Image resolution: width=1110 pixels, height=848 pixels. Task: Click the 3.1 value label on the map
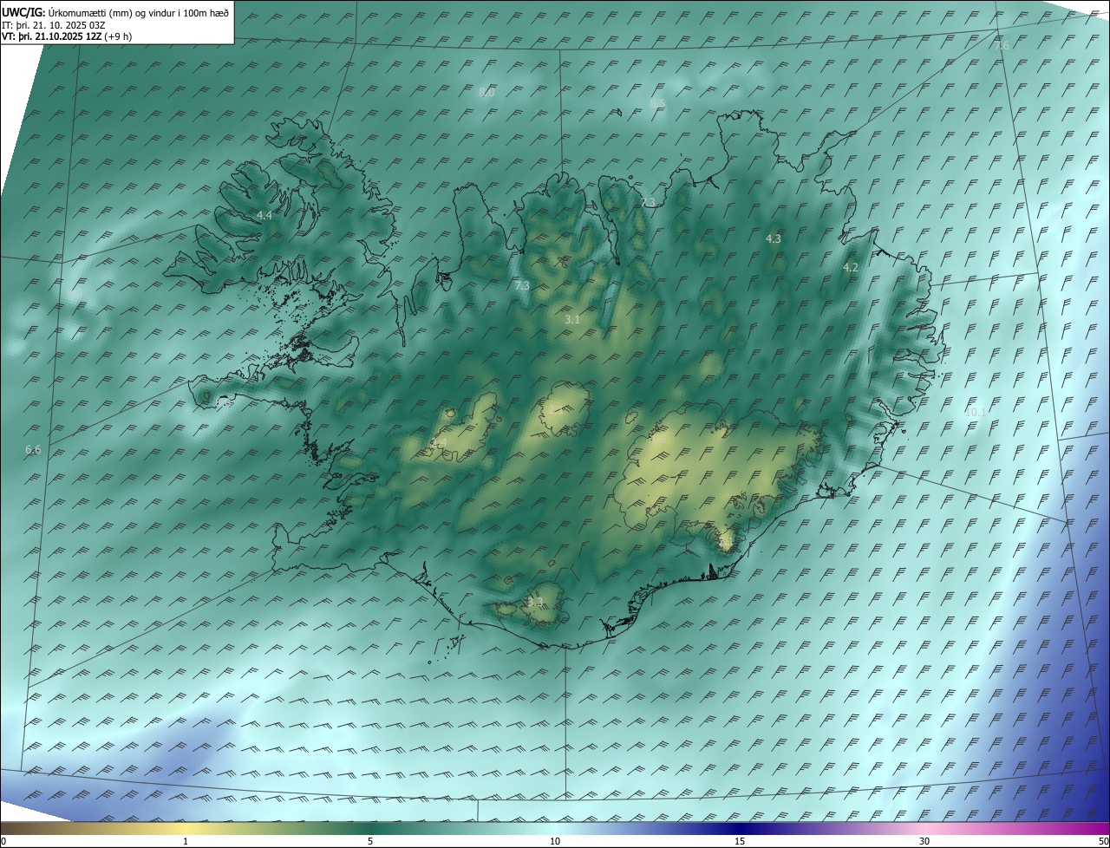click(x=572, y=320)
